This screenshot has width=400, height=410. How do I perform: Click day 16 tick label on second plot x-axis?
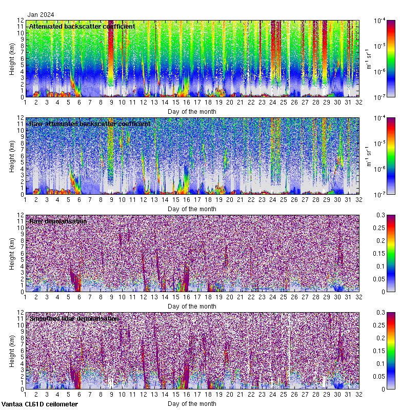coord(187,199)
